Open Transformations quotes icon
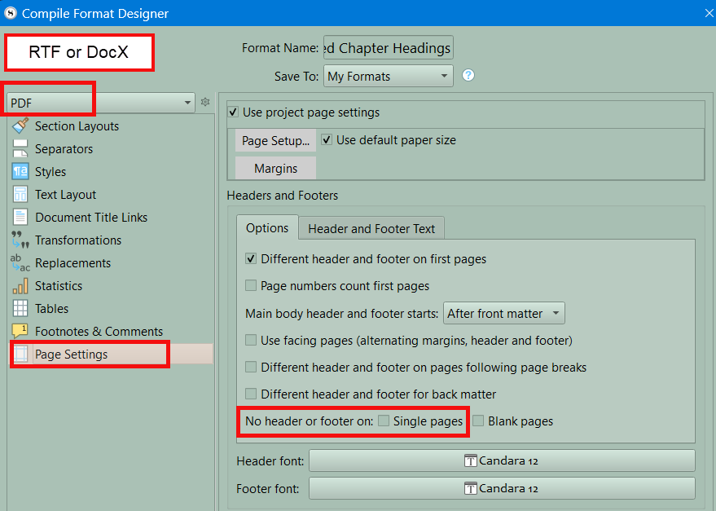716x511 pixels. [x=20, y=240]
